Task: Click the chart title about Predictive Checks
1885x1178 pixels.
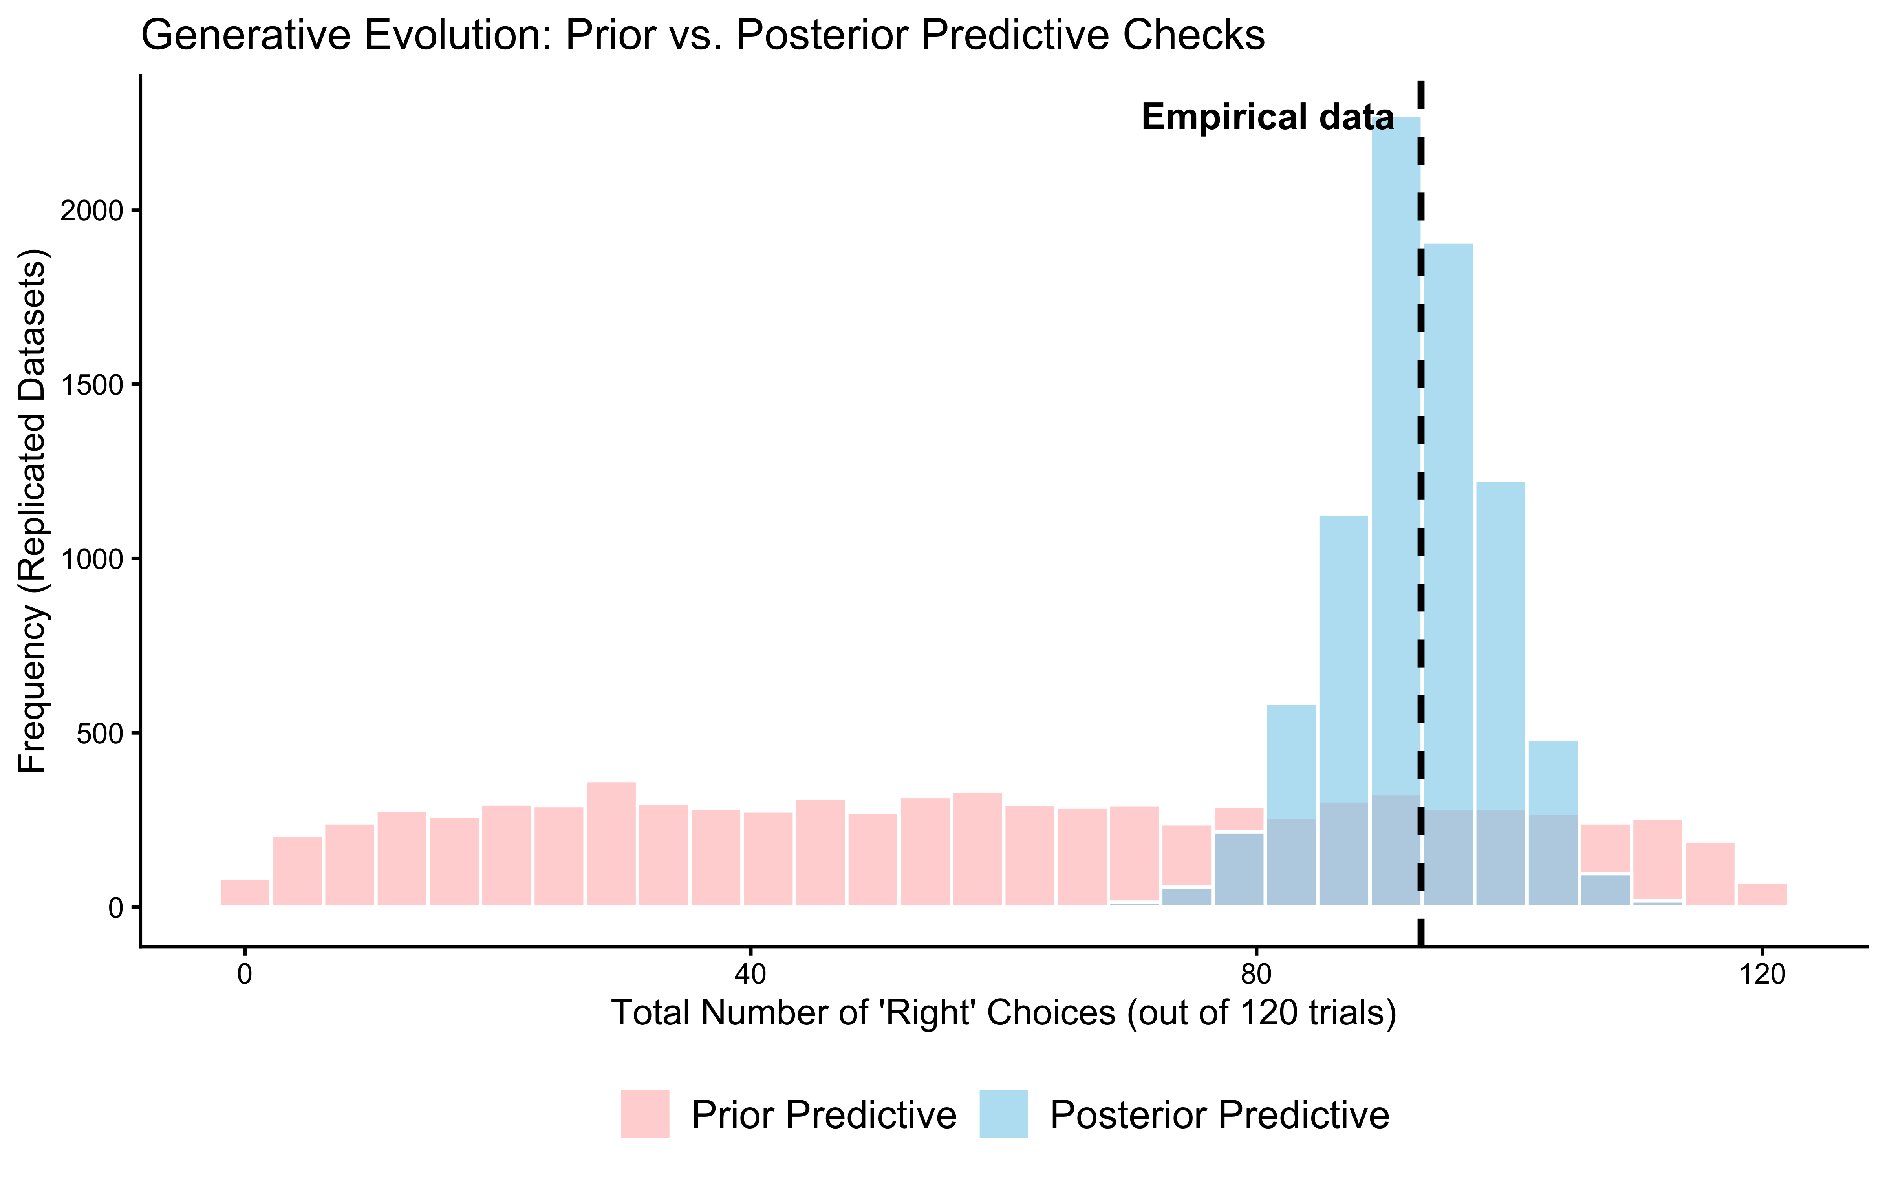Action: [x=703, y=36]
